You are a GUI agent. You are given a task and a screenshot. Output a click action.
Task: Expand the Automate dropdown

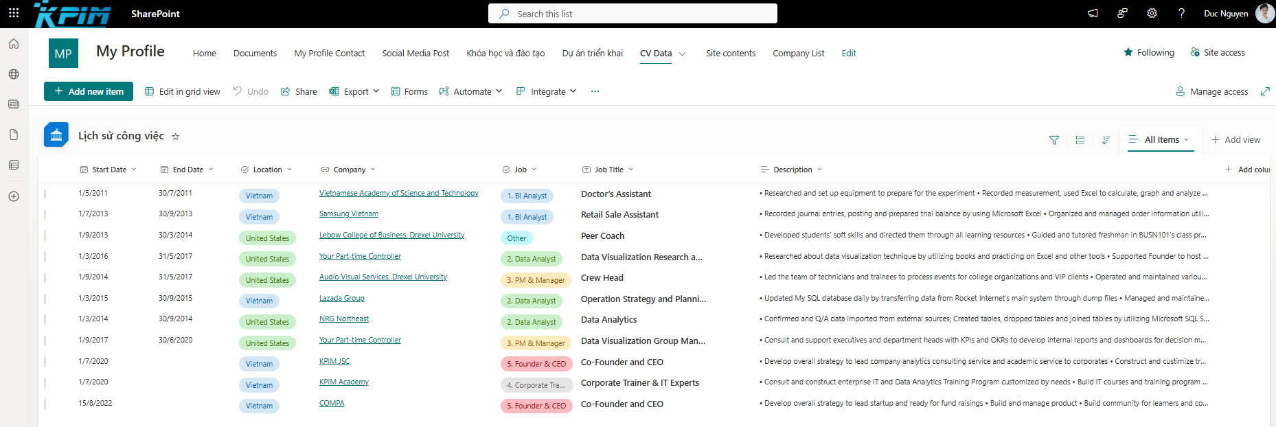[499, 91]
